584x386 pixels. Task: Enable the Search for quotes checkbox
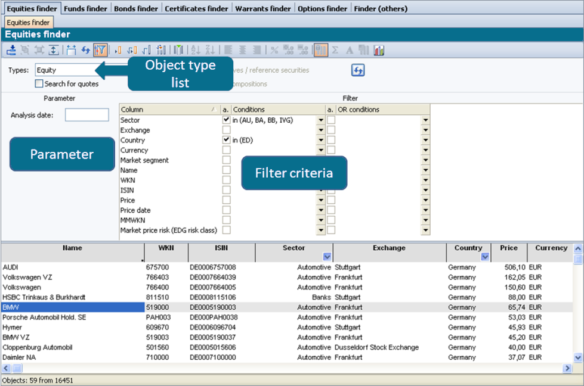point(39,84)
